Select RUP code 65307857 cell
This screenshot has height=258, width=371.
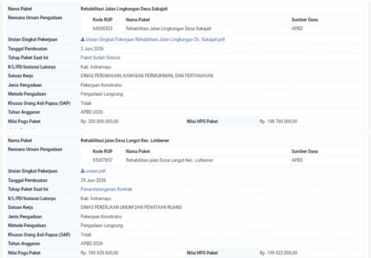click(x=102, y=160)
